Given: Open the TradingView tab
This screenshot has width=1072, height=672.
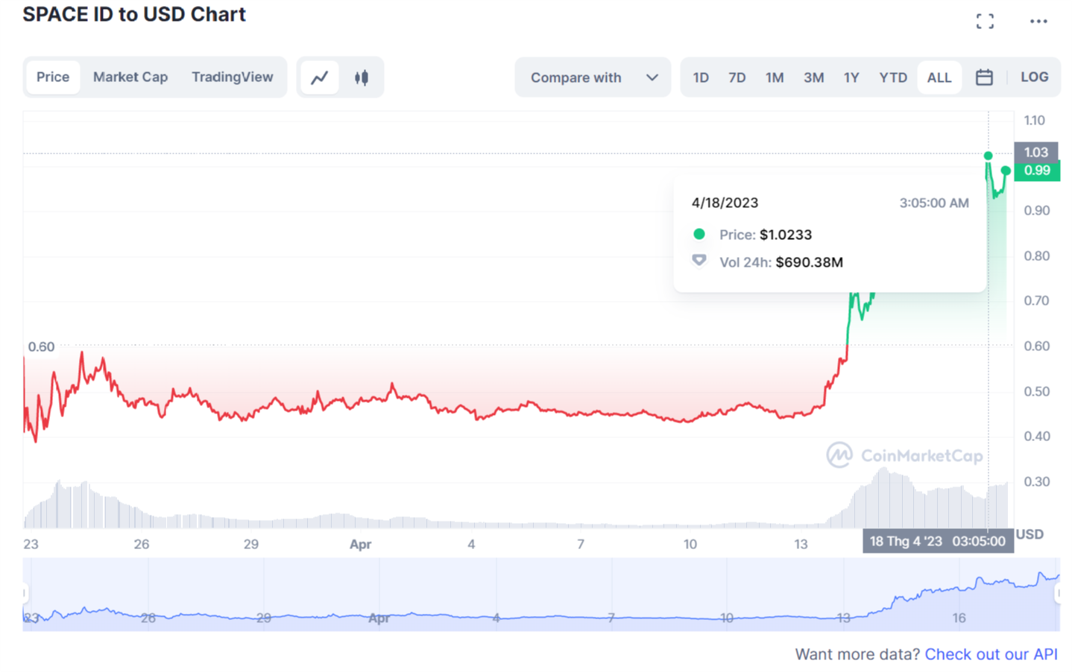Looking at the screenshot, I should pyautogui.click(x=232, y=77).
